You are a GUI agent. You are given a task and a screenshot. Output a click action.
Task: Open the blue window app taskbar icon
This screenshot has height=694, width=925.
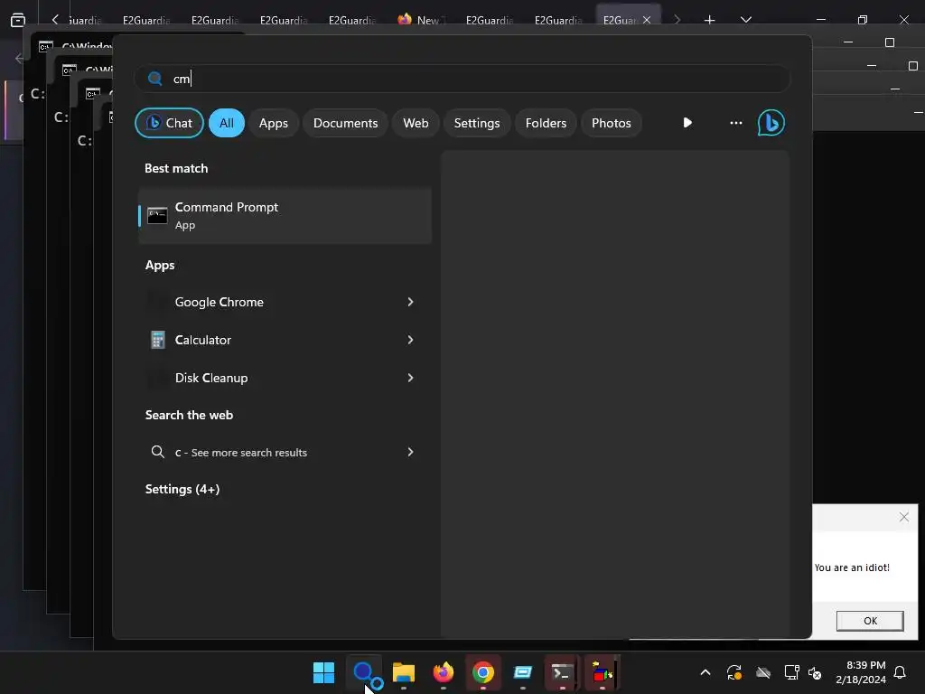(x=523, y=672)
